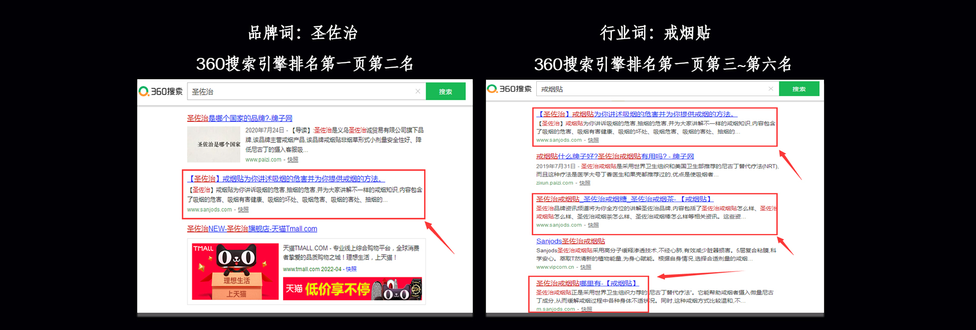
Task: Open 快照 beside www.sanjods.com in left screenshot
Action: [x=243, y=209]
